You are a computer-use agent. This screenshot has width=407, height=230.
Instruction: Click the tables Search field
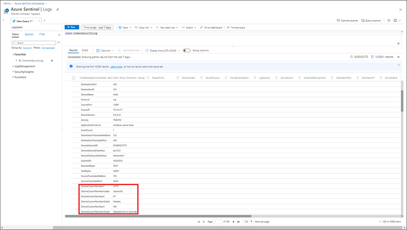35,42
